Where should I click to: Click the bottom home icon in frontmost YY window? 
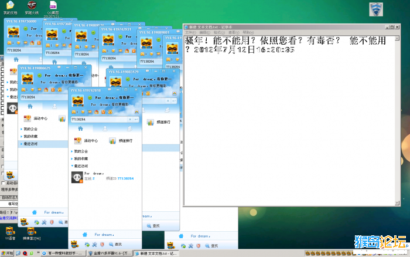(85, 235)
